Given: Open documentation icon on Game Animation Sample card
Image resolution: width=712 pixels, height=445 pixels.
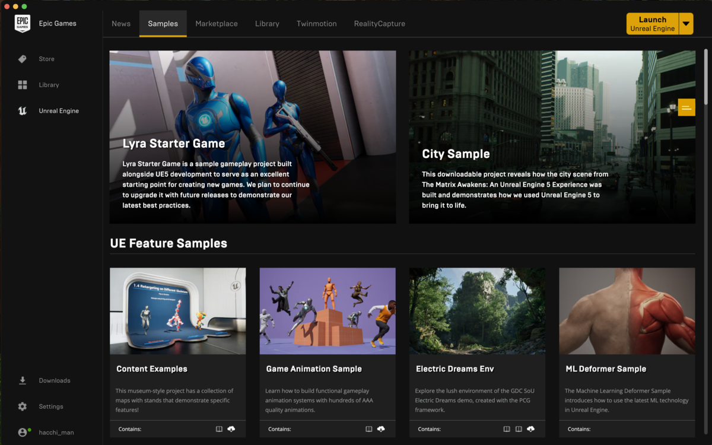Looking at the screenshot, I should click(368, 429).
